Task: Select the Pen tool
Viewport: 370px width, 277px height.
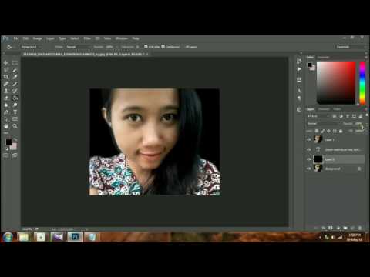Action: (x=5, y=112)
